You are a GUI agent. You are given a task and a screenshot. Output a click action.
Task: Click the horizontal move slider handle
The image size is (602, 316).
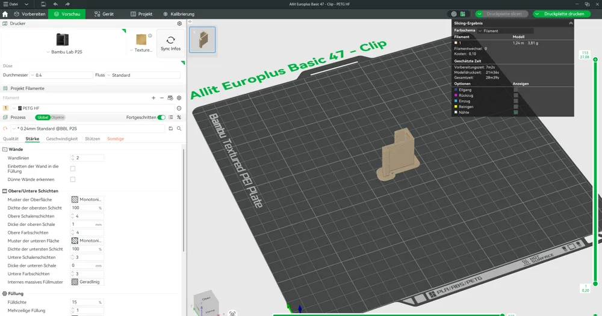502,315
